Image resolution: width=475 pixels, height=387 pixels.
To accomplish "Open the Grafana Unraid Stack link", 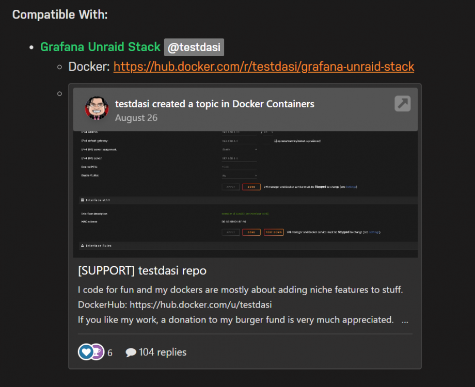I will (x=100, y=47).
